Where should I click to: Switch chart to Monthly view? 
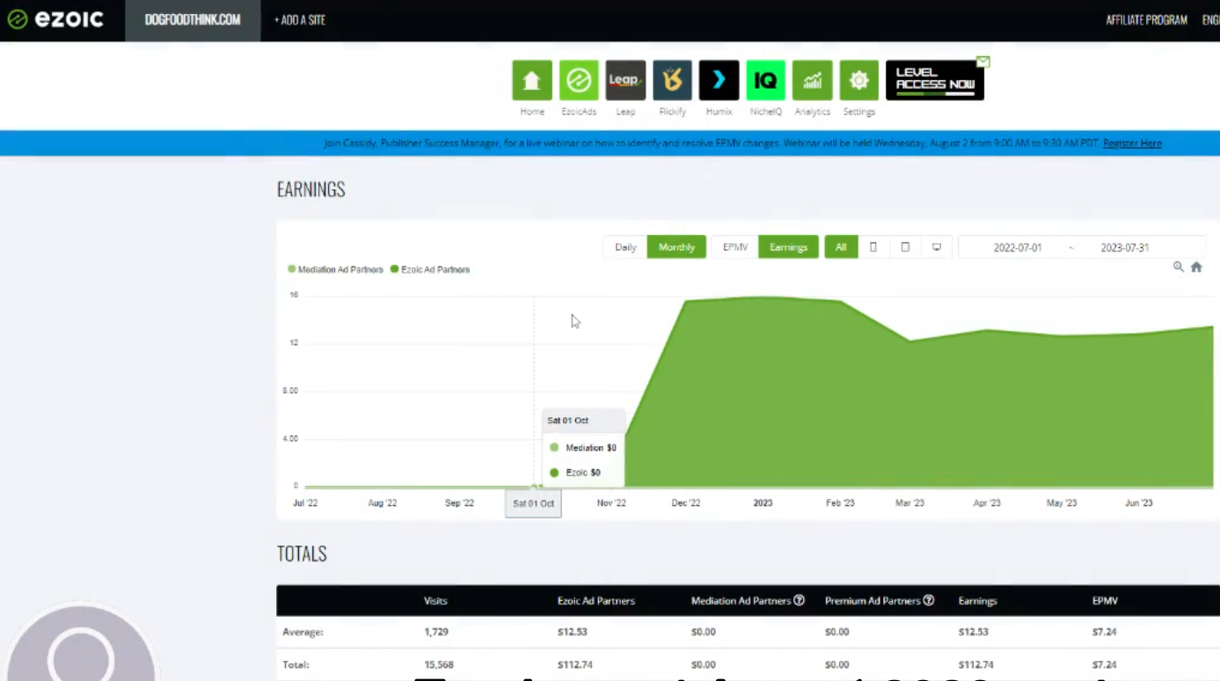[676, 247]
